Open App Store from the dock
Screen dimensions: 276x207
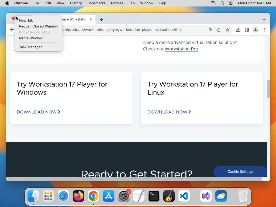[x=109, y=196]
